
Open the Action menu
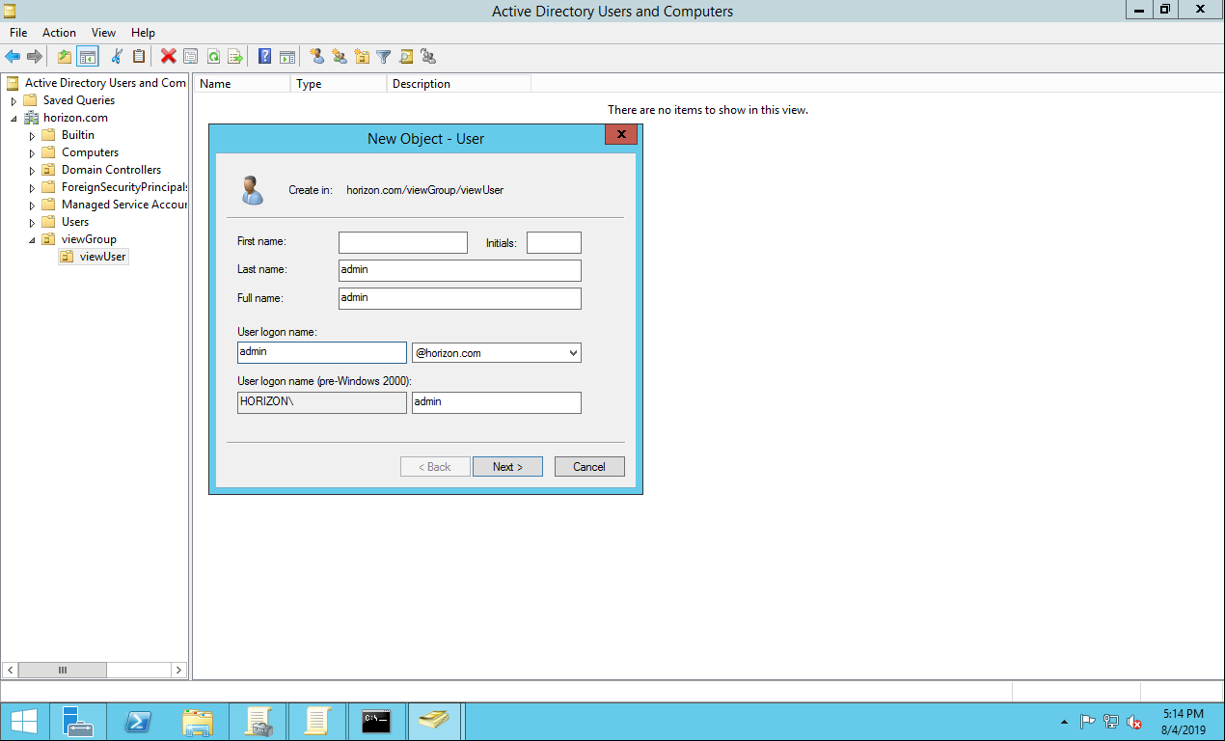point(59,33)
